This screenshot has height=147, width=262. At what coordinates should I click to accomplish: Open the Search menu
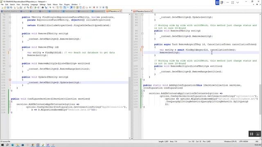(12, 4)
